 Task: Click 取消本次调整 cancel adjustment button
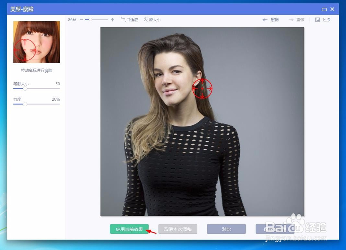coord(178,229)
